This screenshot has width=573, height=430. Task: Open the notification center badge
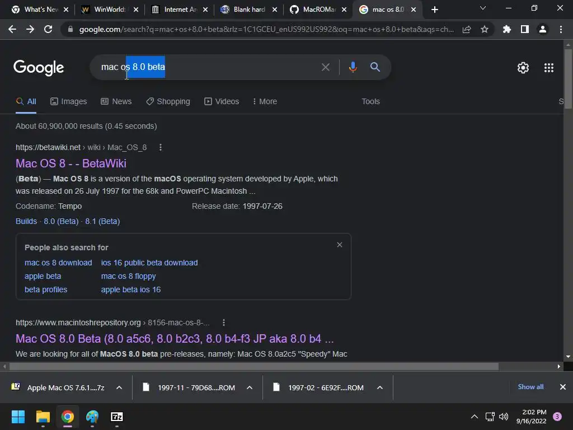(x=557, y=417)
